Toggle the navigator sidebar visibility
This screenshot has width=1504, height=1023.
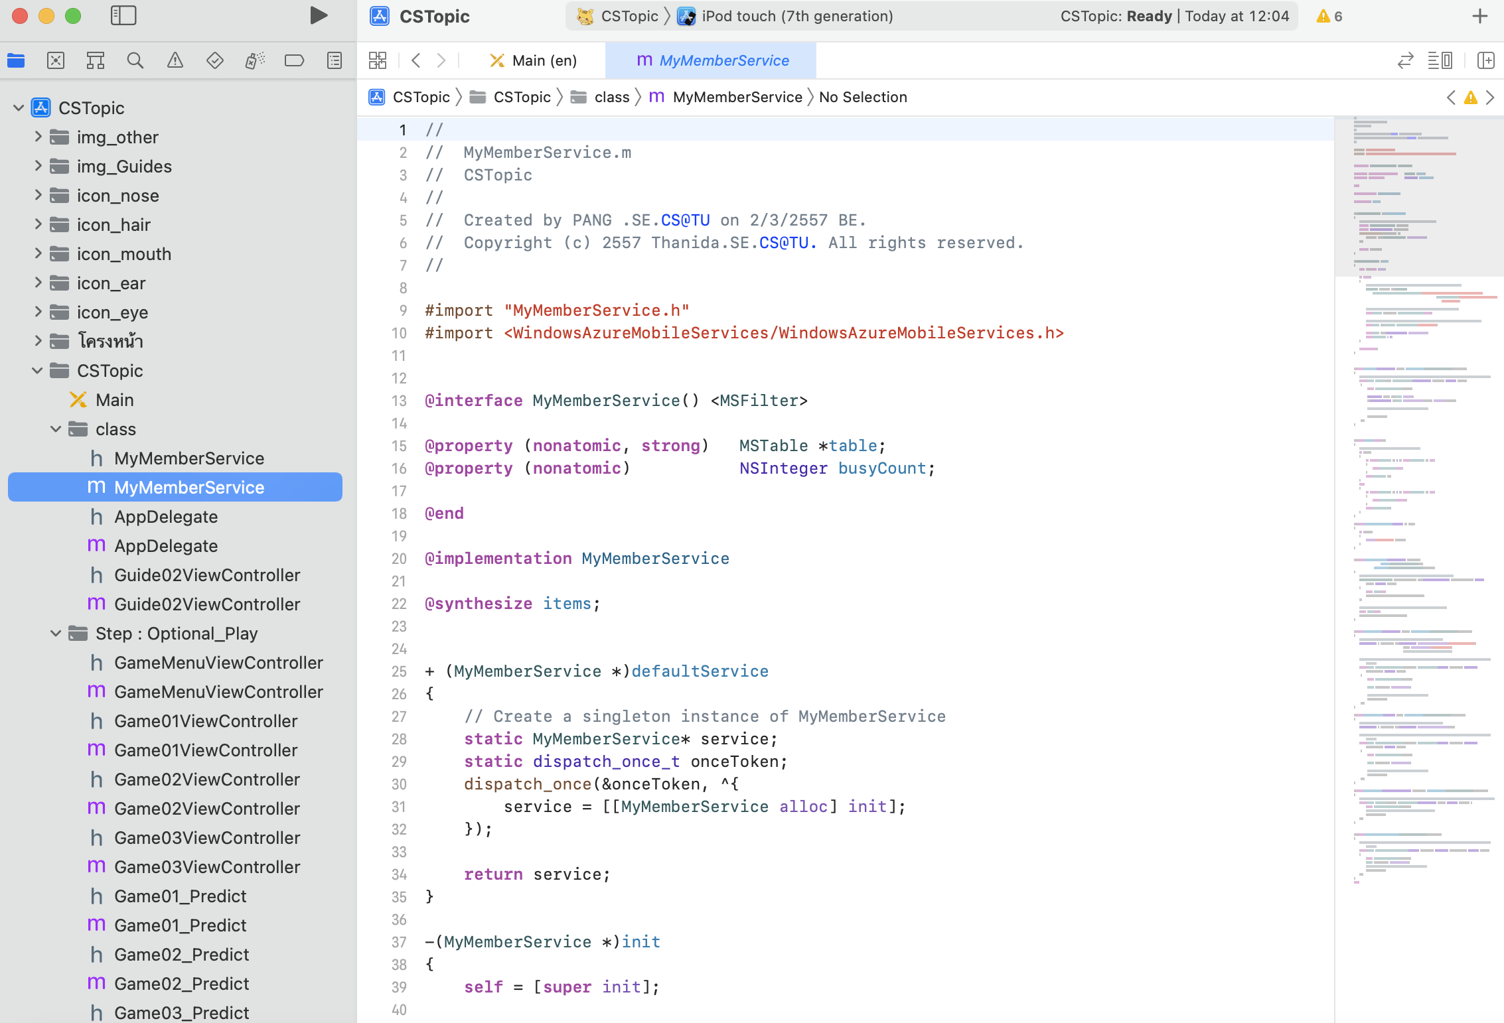pos(123,16)
